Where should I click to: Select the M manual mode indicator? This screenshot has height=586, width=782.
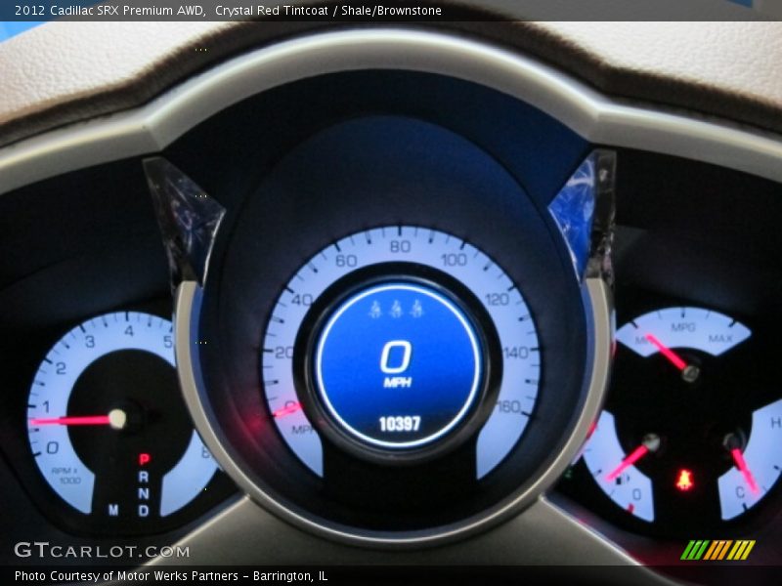pos(113,510)
